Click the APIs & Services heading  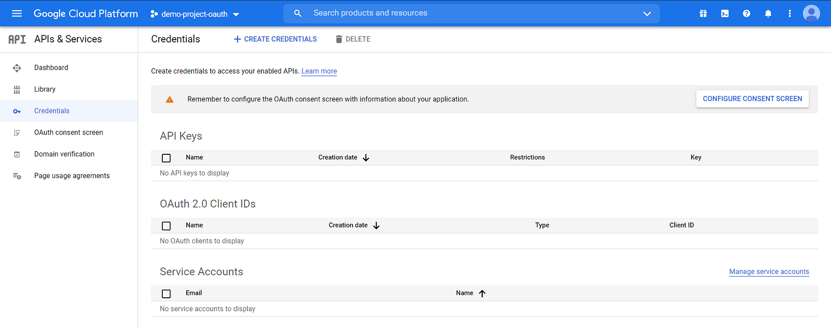68,39
